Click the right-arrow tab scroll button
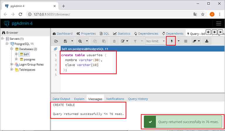The width and height of the screenshot is (225, 131). pyautogui.click(x=214, y=32)
